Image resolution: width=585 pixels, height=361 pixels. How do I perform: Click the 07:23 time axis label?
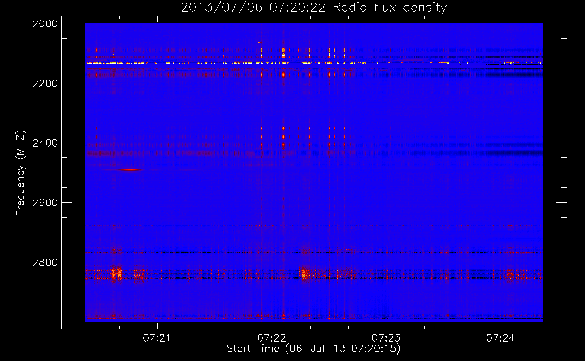(x=386, y=338)
